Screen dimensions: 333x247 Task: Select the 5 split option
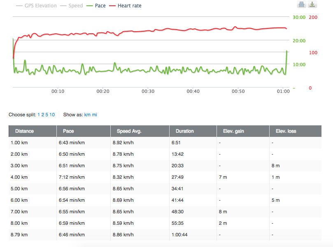pos(47,115)
